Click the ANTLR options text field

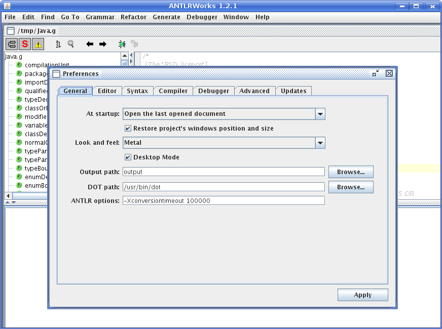pyautogui.click(x=224, y=201)
